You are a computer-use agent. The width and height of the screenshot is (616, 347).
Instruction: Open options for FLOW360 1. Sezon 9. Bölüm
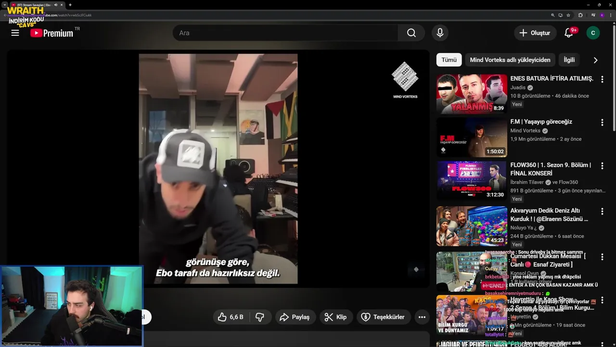pyautogui.click(x=602, y=166)
